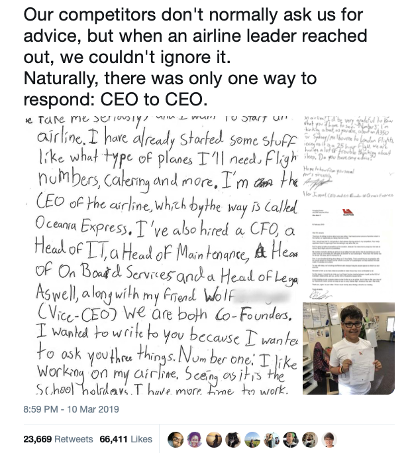
Task: Select the fourth avatar in the likers row
Action: point(234,438)
